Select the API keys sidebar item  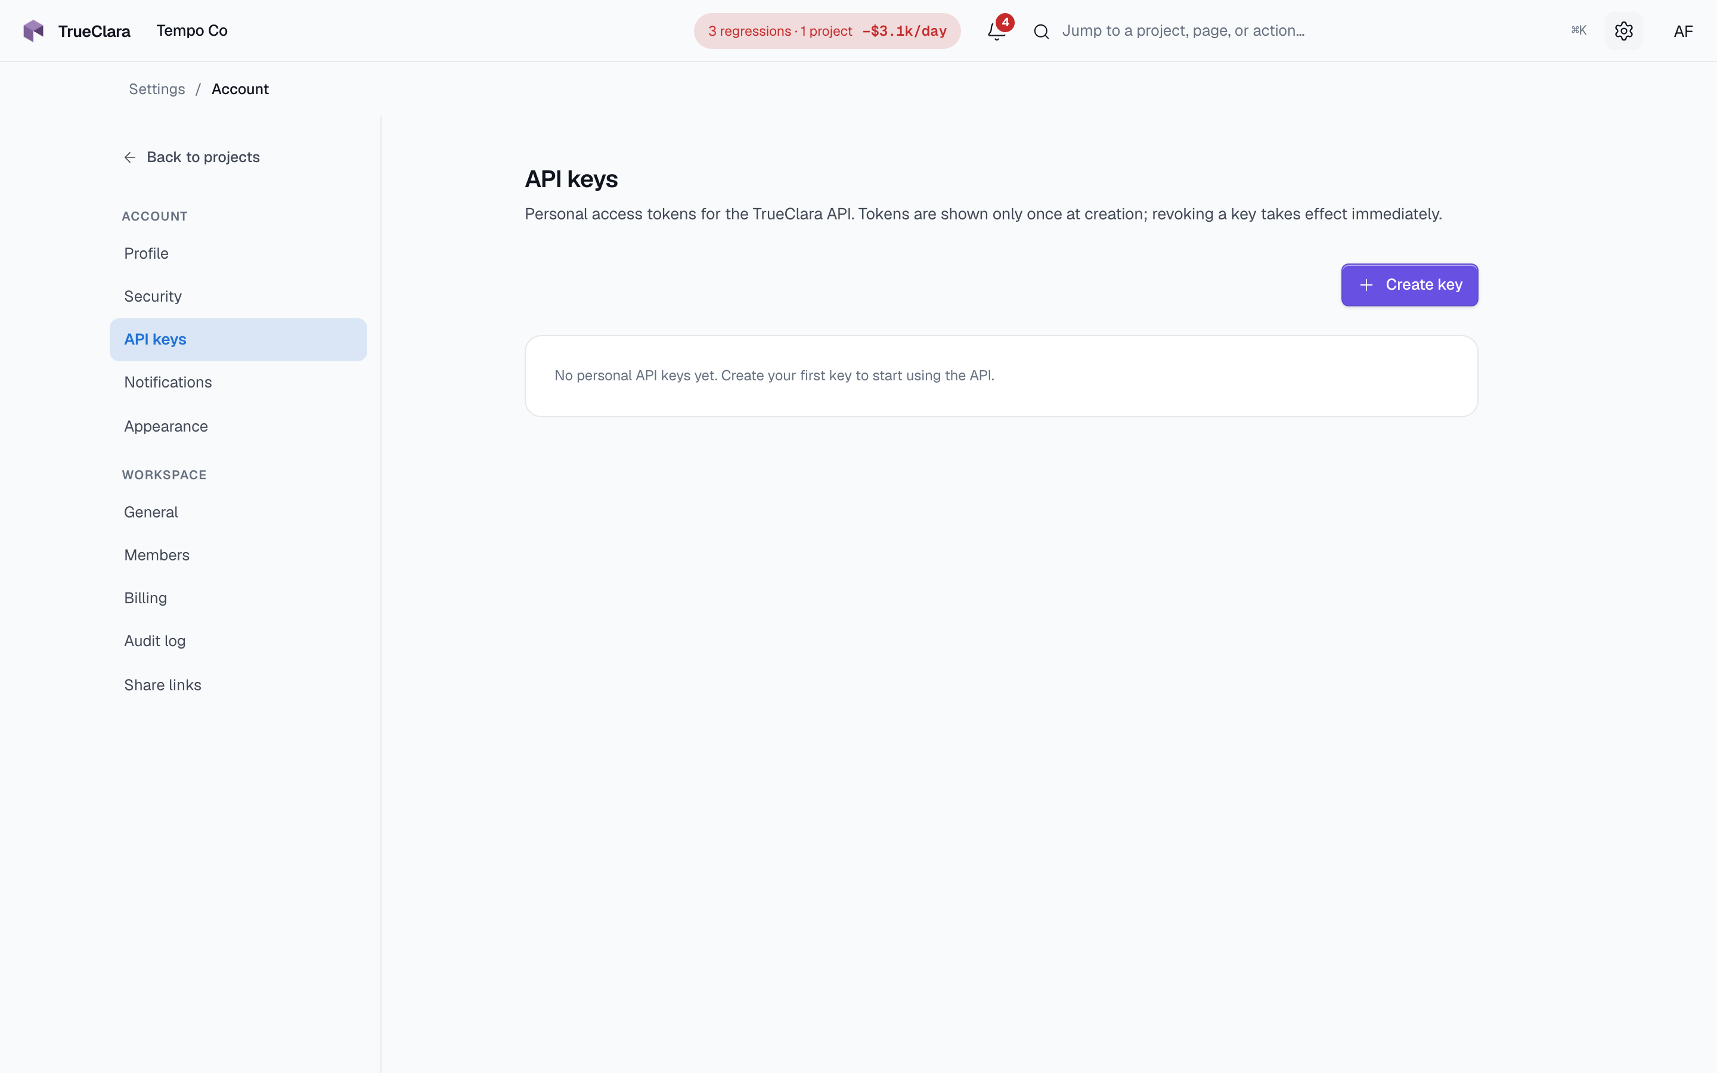coord(238,339)
